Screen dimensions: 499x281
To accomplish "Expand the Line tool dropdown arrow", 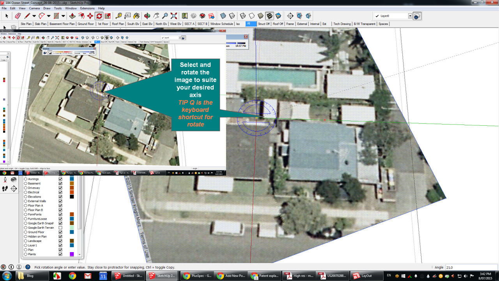I will 34,16.
